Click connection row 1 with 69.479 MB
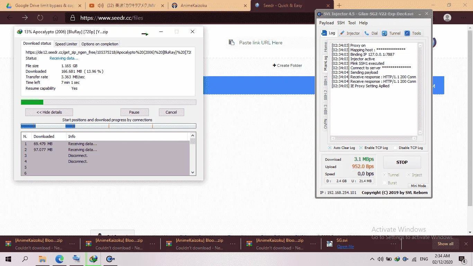 pyautogui.click(x=105, y=144)
